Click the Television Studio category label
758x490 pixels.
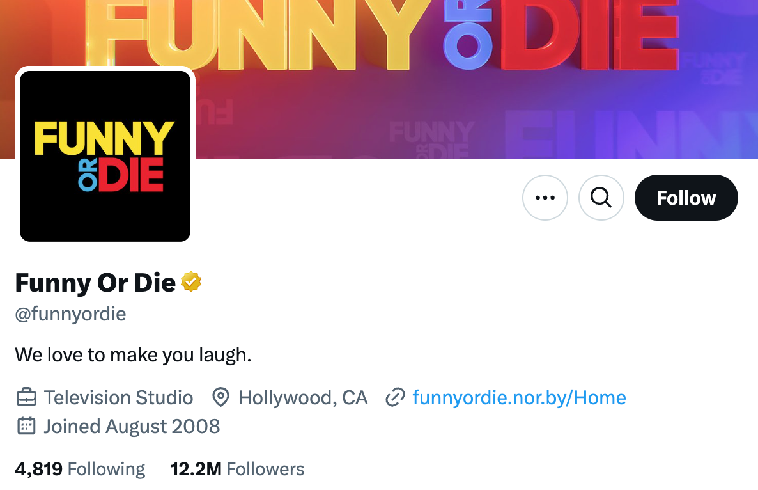click(x=118, y=397)
